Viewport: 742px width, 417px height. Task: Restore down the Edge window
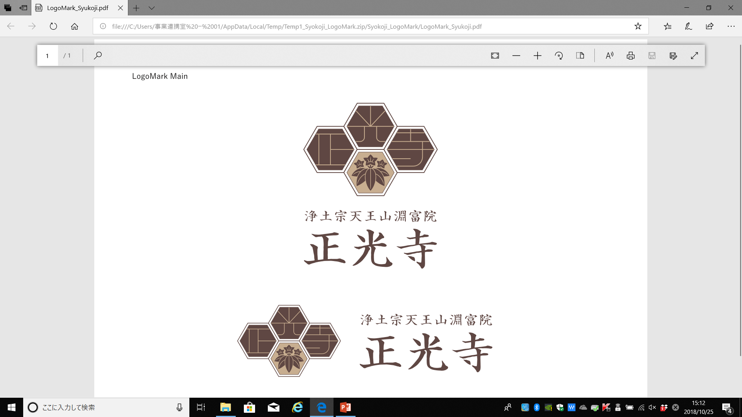tap(709, 8)
